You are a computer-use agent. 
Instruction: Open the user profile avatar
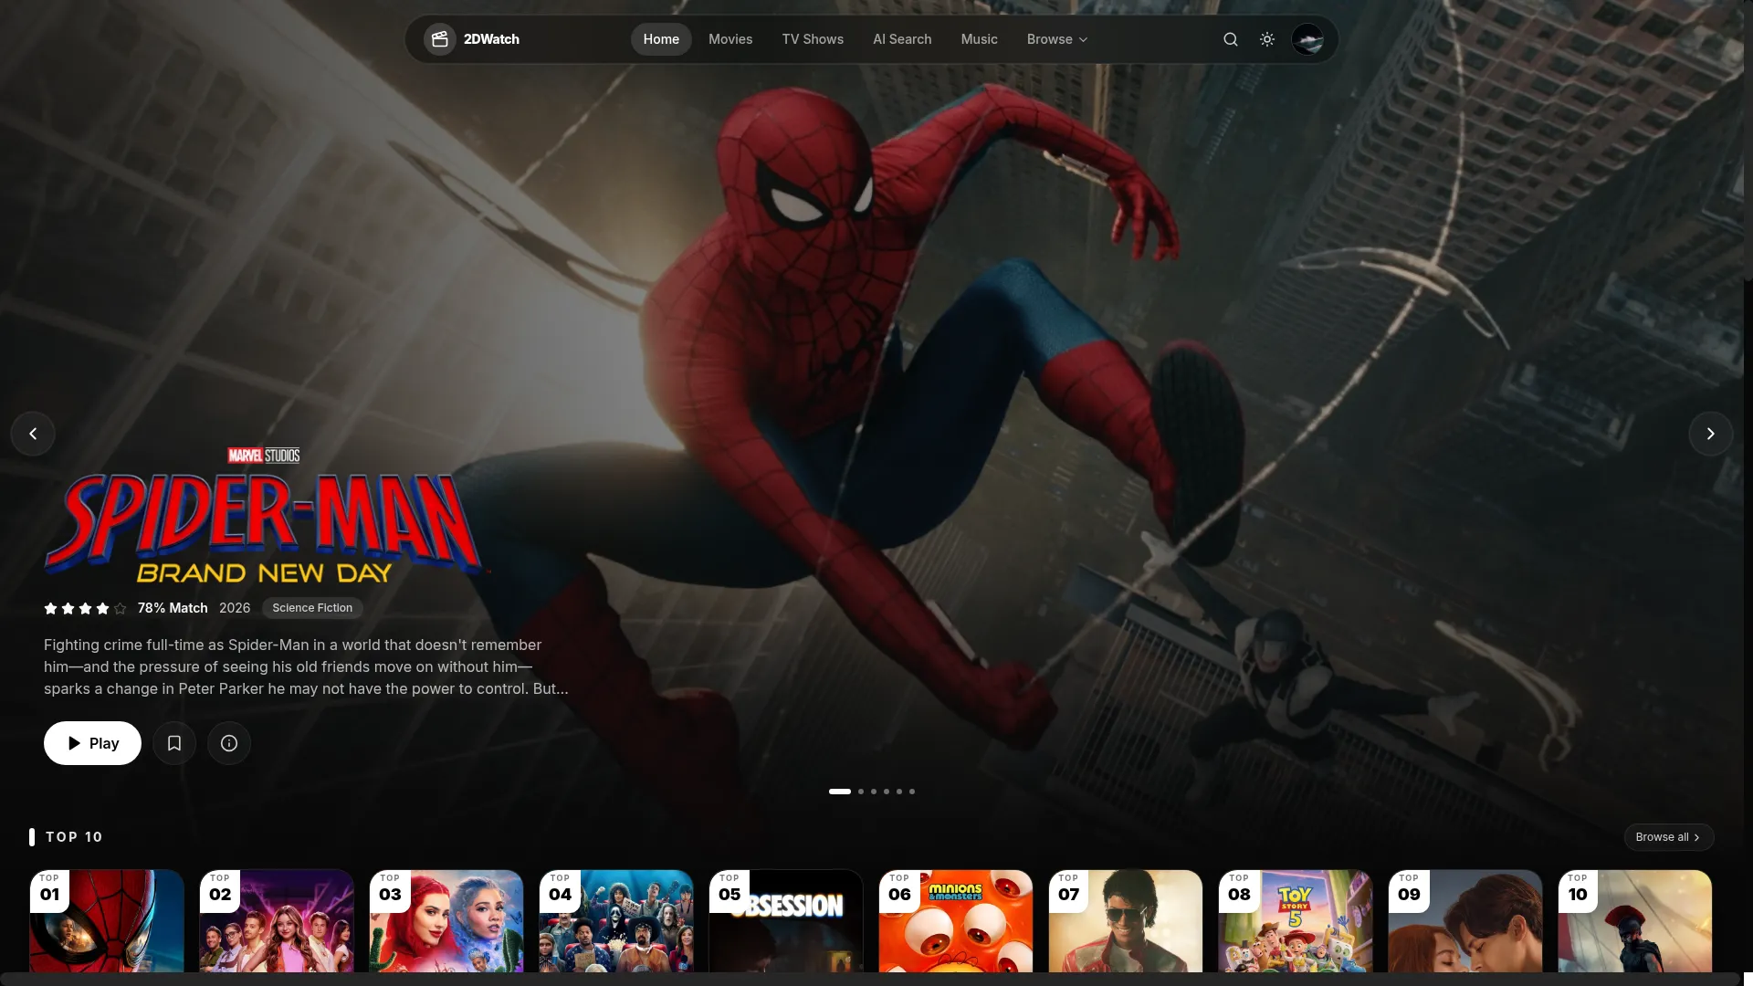[x=1307, y=39]
